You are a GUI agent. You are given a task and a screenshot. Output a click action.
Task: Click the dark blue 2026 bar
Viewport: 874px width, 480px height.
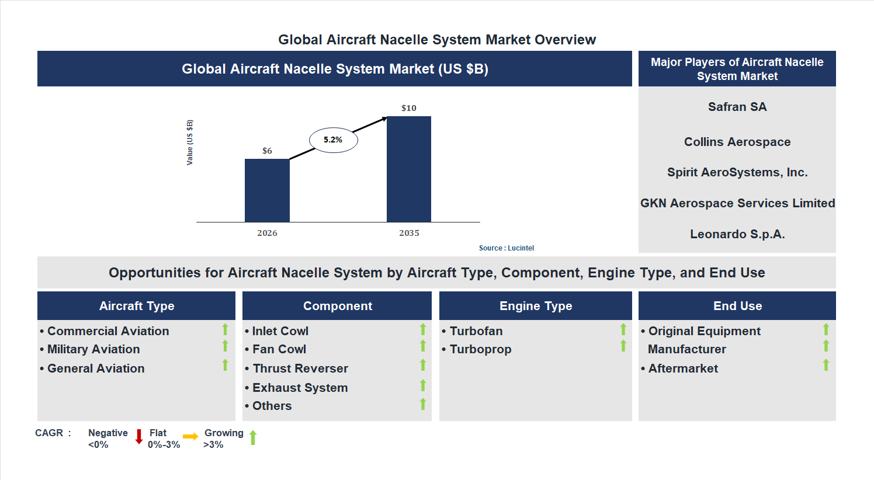(267, 190)
